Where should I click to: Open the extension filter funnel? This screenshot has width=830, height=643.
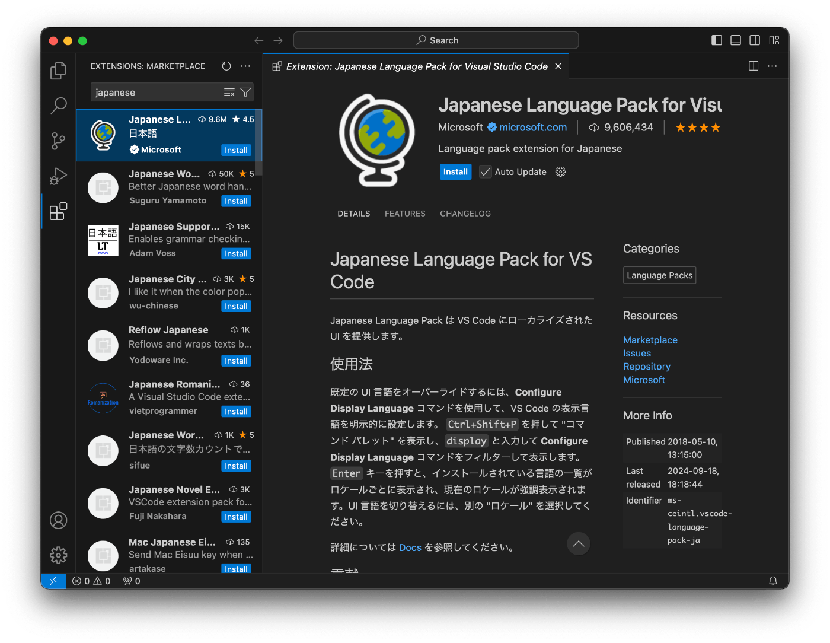point(245,93)
